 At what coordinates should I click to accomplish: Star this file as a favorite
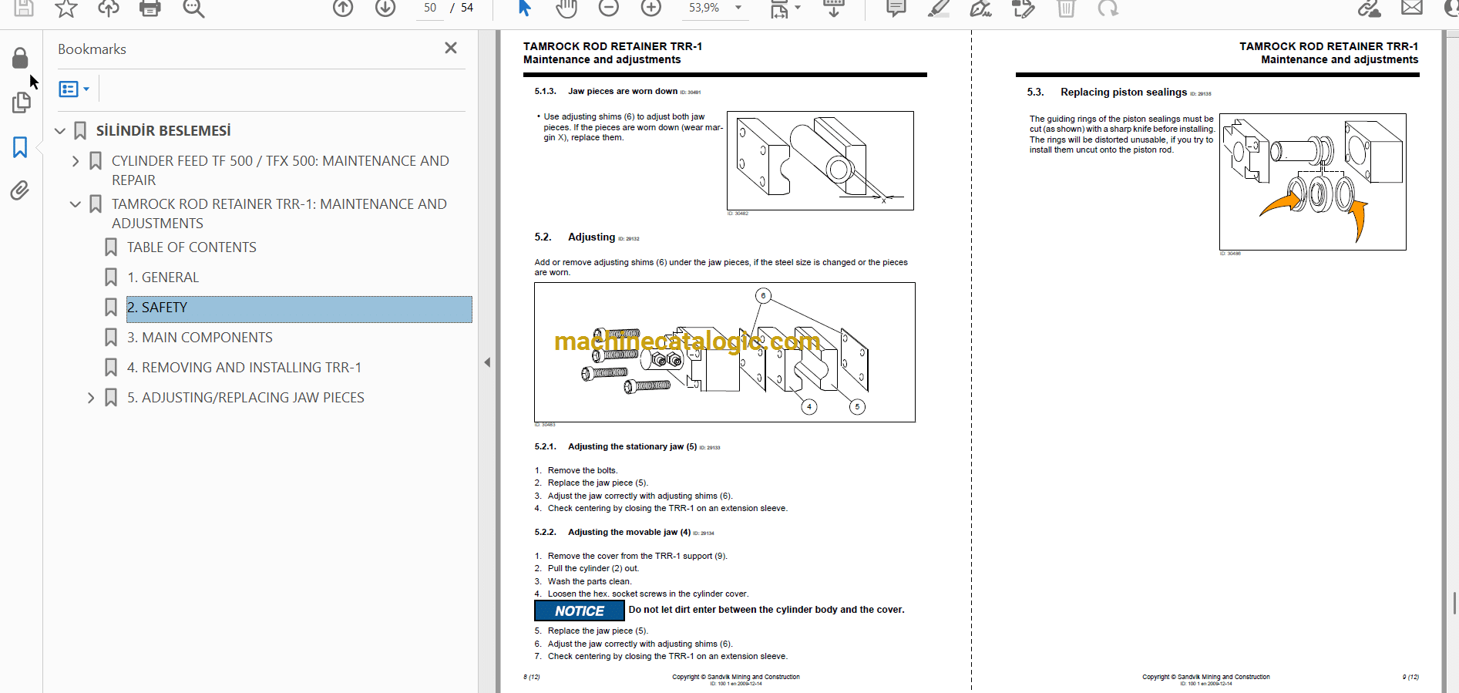pyautogui.click(x=66, y=8)
